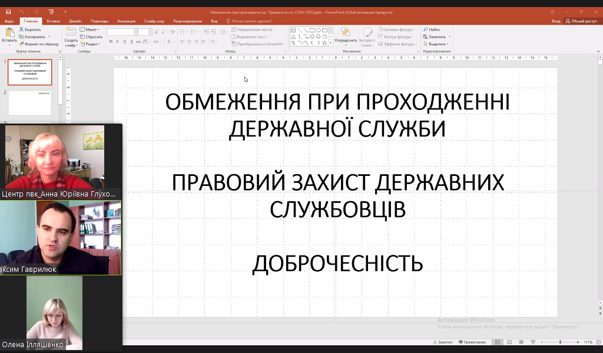Expand the Макет layout dropdown

click(x=91, y=29)
